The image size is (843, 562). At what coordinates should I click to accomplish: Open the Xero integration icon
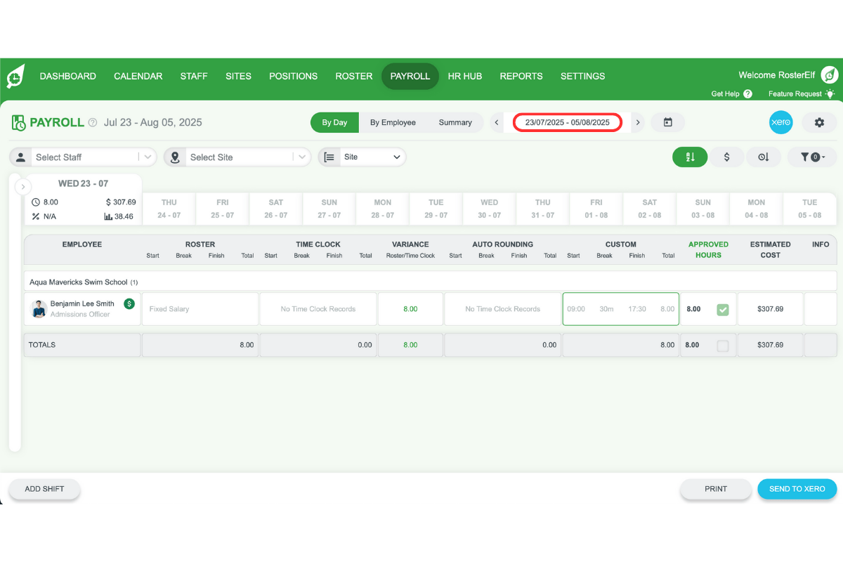click(x=780, y=122)
